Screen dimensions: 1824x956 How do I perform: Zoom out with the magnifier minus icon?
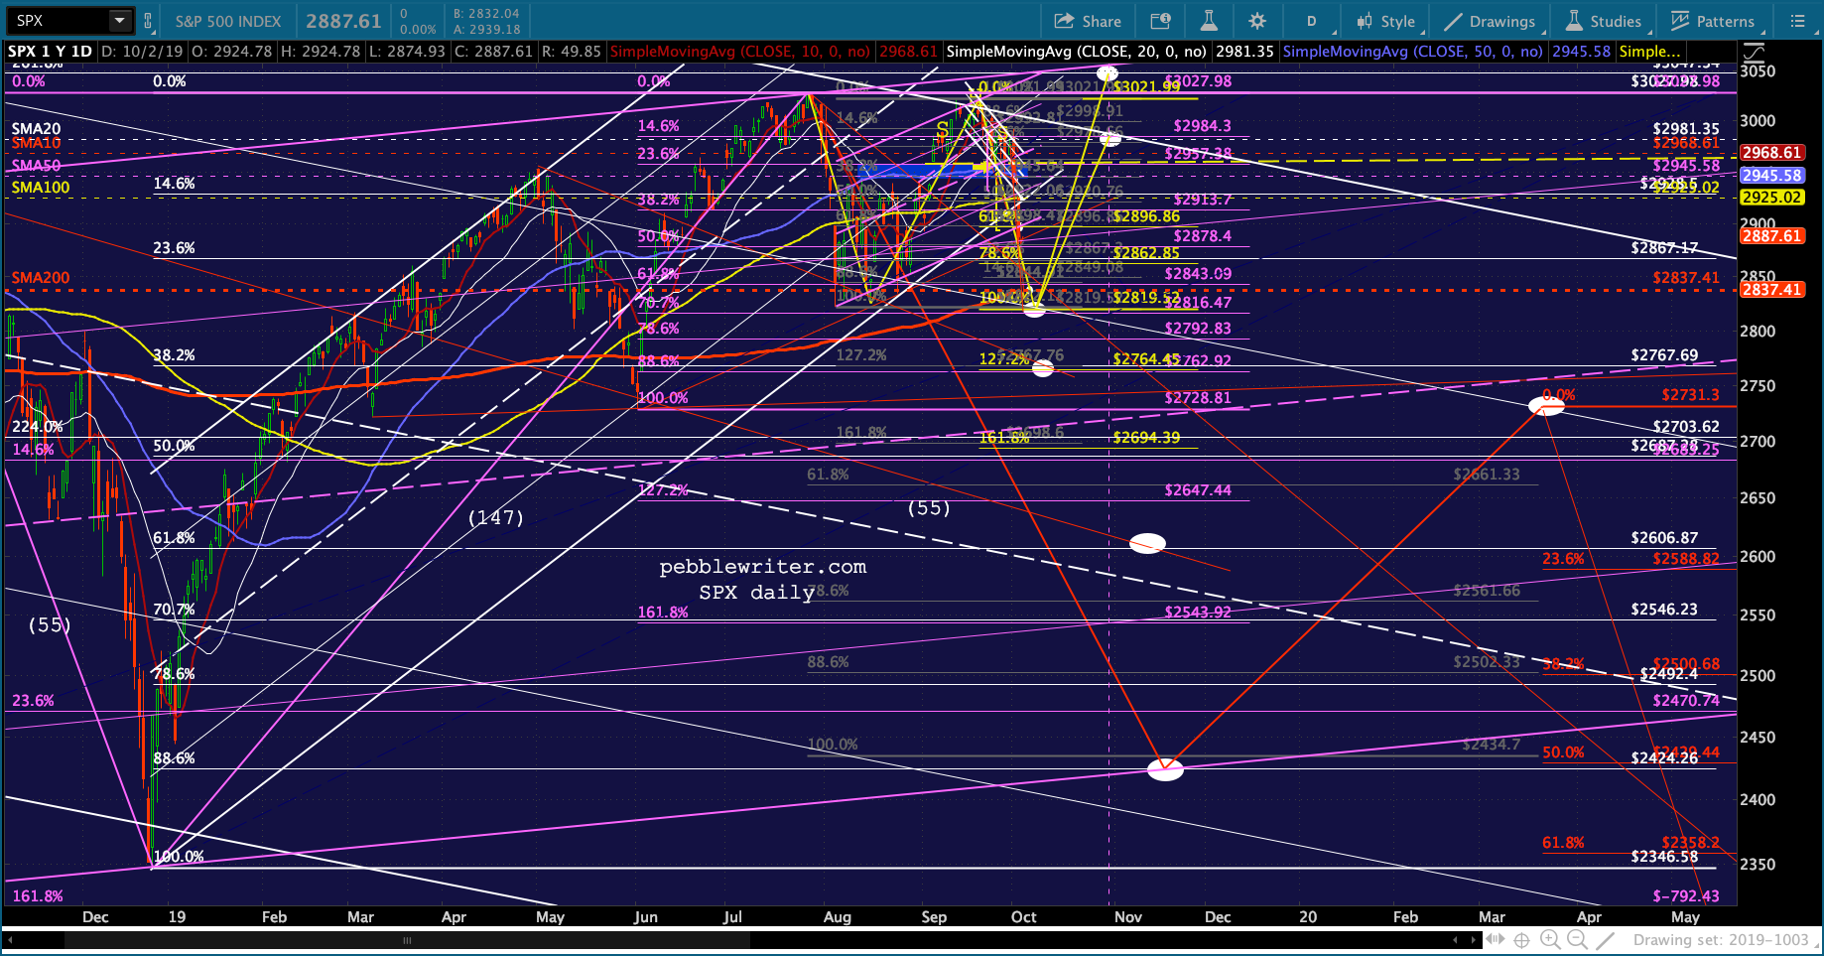1577,940
